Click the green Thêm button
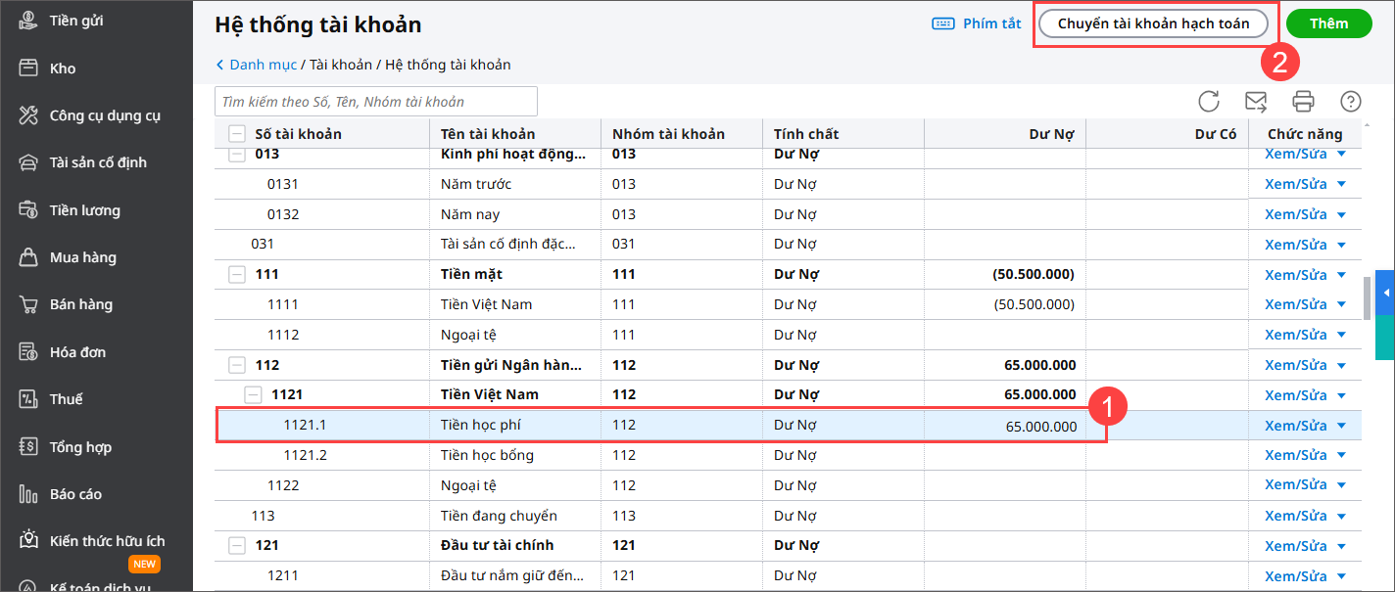This screenshot has height=592, width=1395. pos(1328,23)
